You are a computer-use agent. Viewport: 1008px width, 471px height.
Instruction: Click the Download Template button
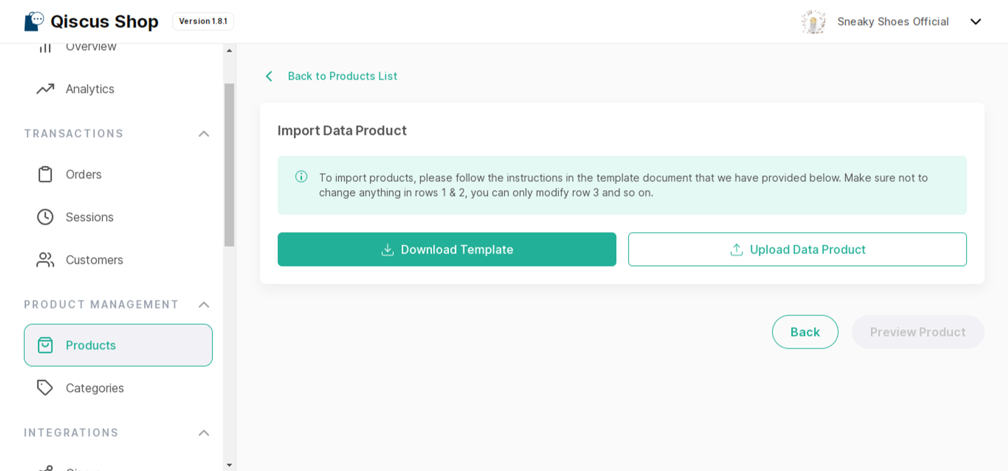point(447,249)
